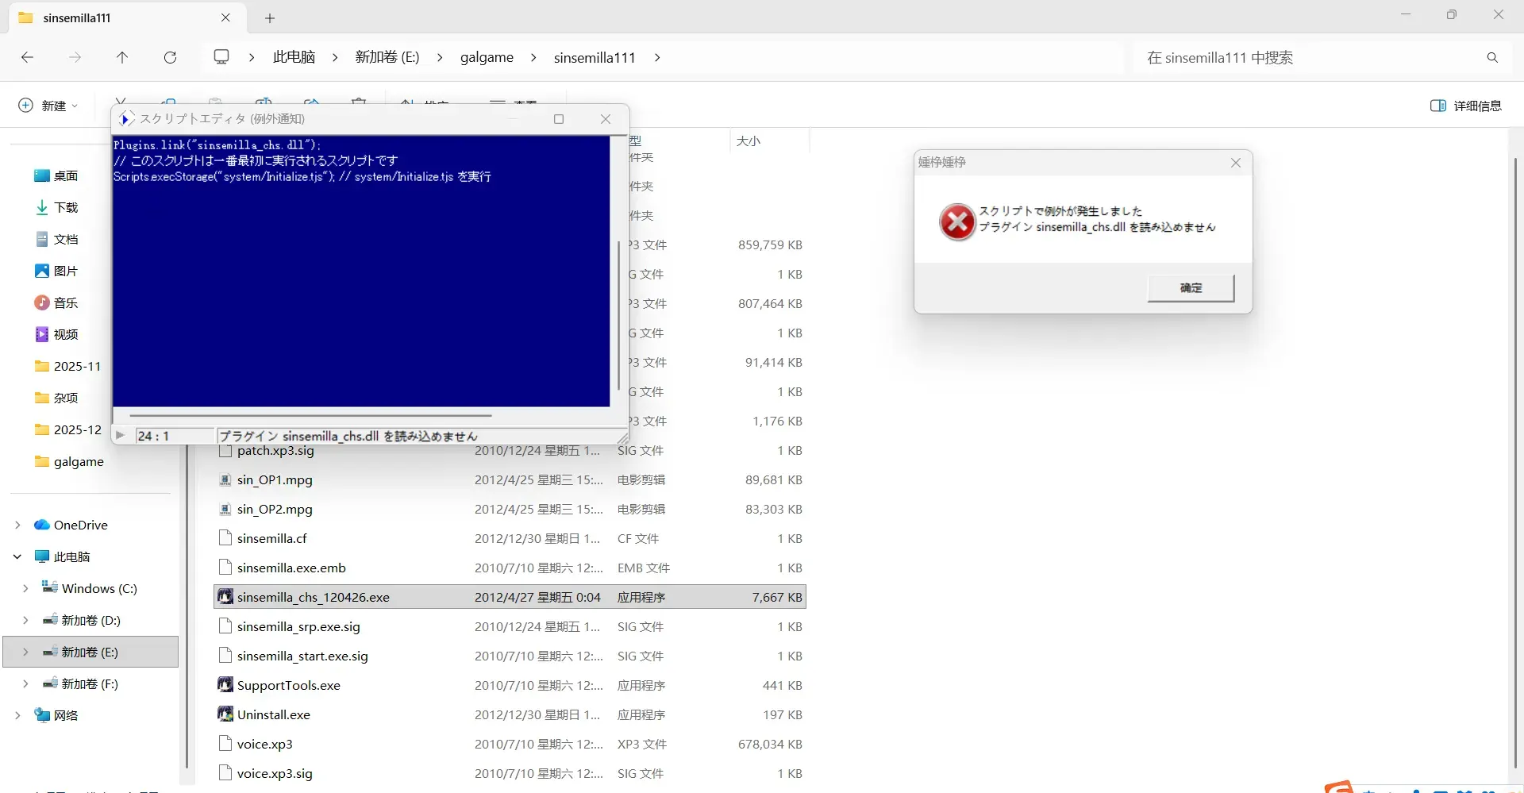Select Windows (C:) in the navigation pane
Screen dimensions: 1524x793
pos(90,588)
